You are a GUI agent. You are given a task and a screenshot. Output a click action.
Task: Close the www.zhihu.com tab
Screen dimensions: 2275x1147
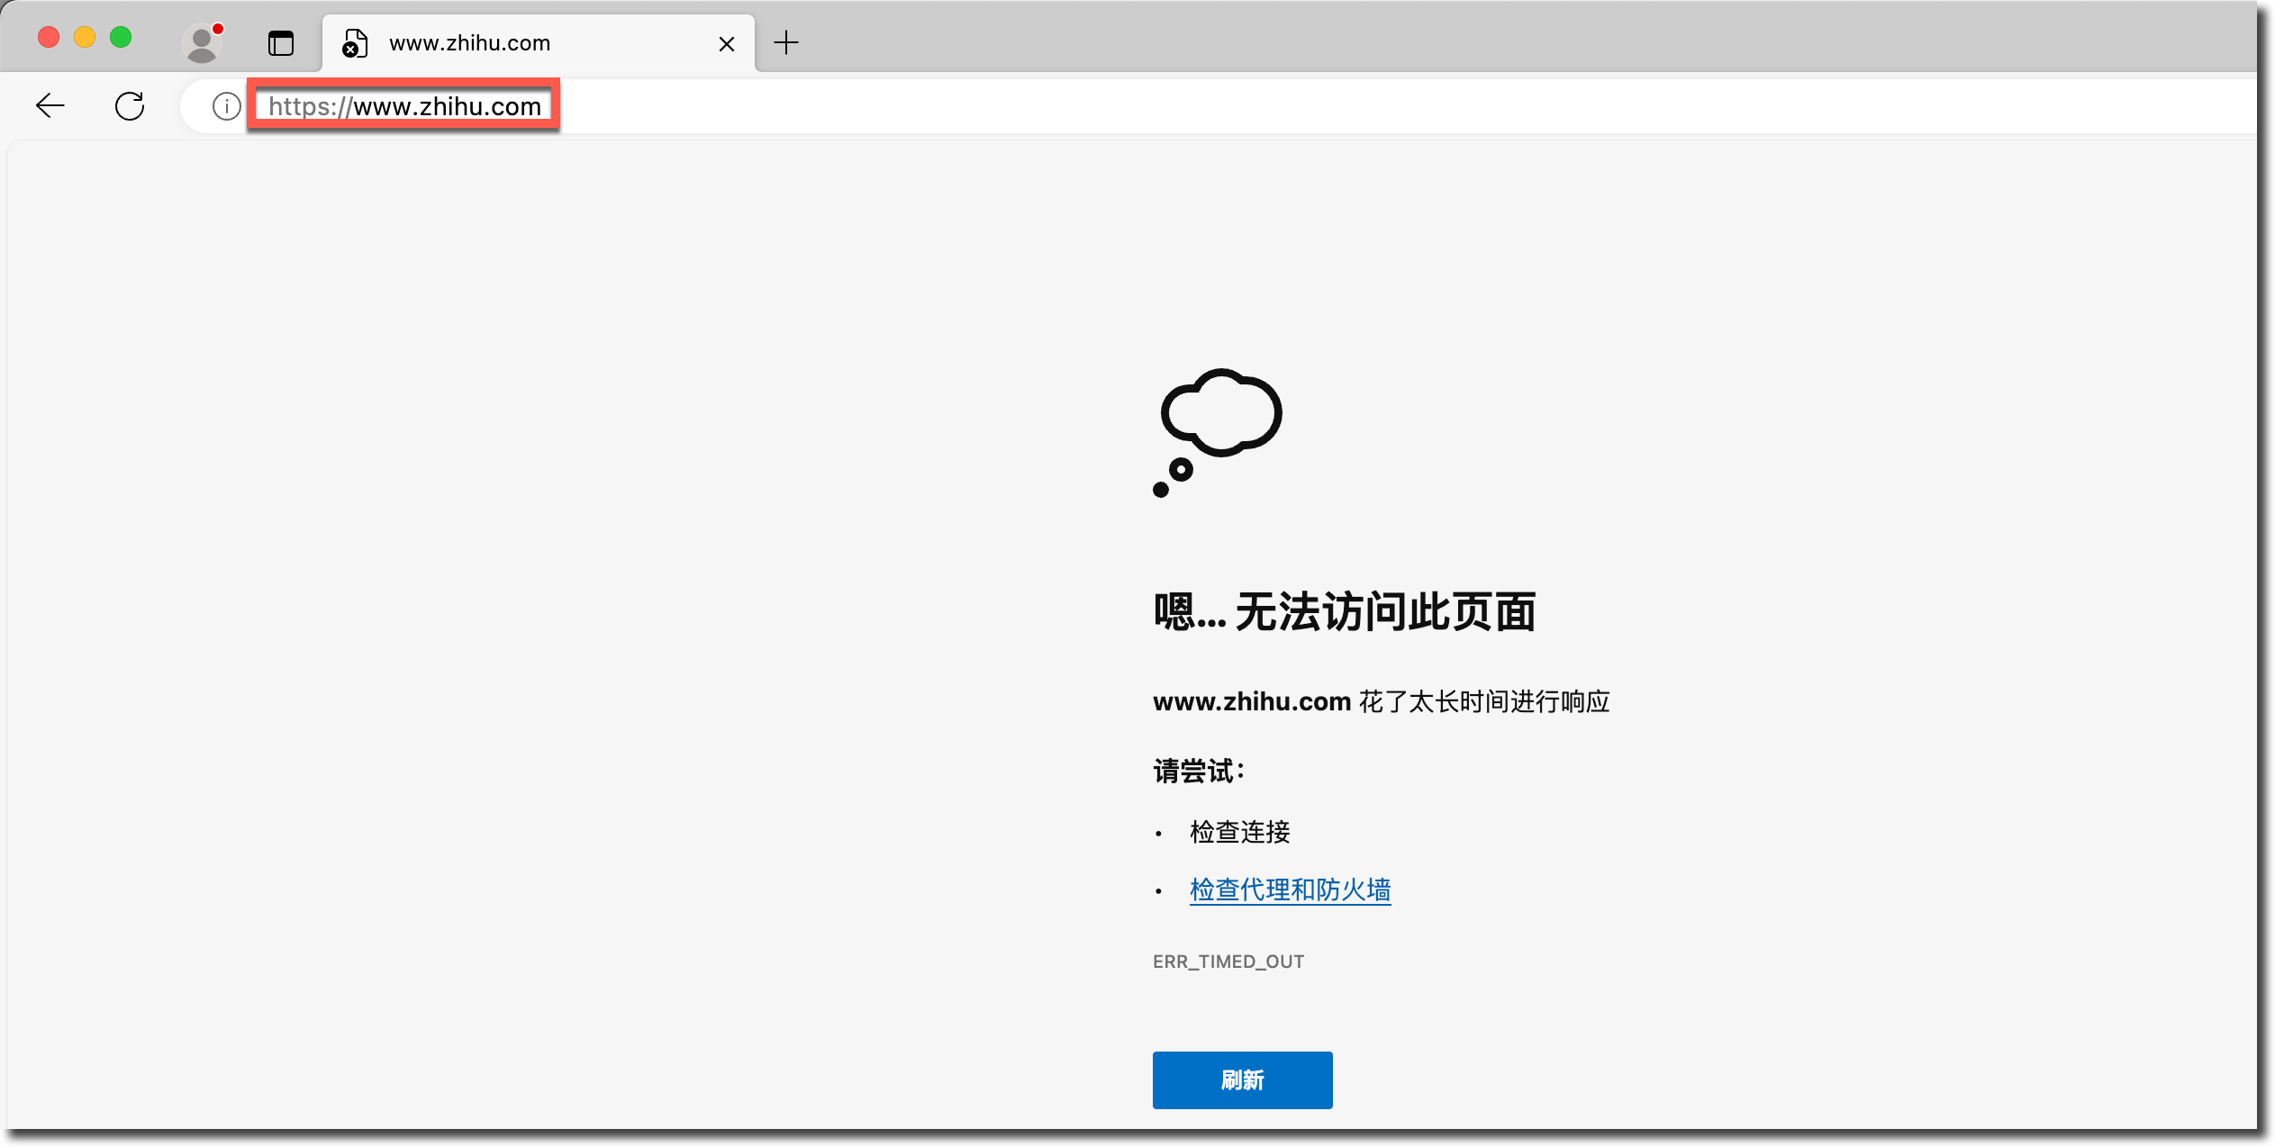point(727,43)
